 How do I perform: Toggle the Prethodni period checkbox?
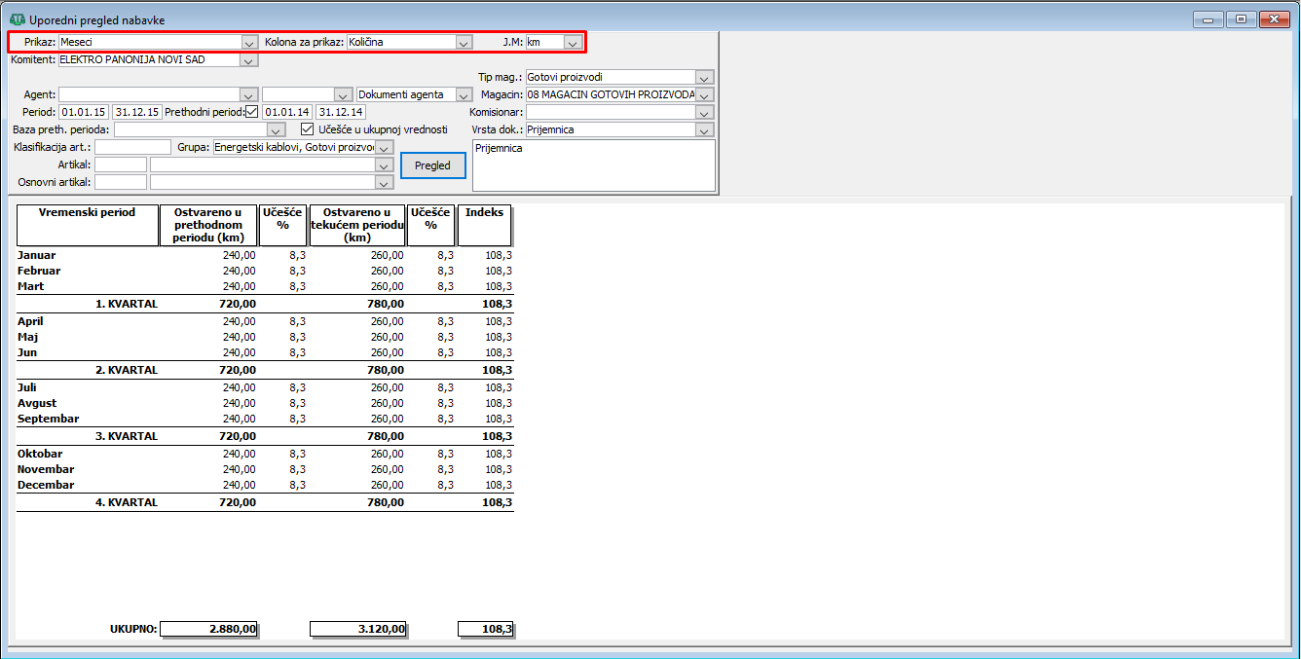coord(252,112)
